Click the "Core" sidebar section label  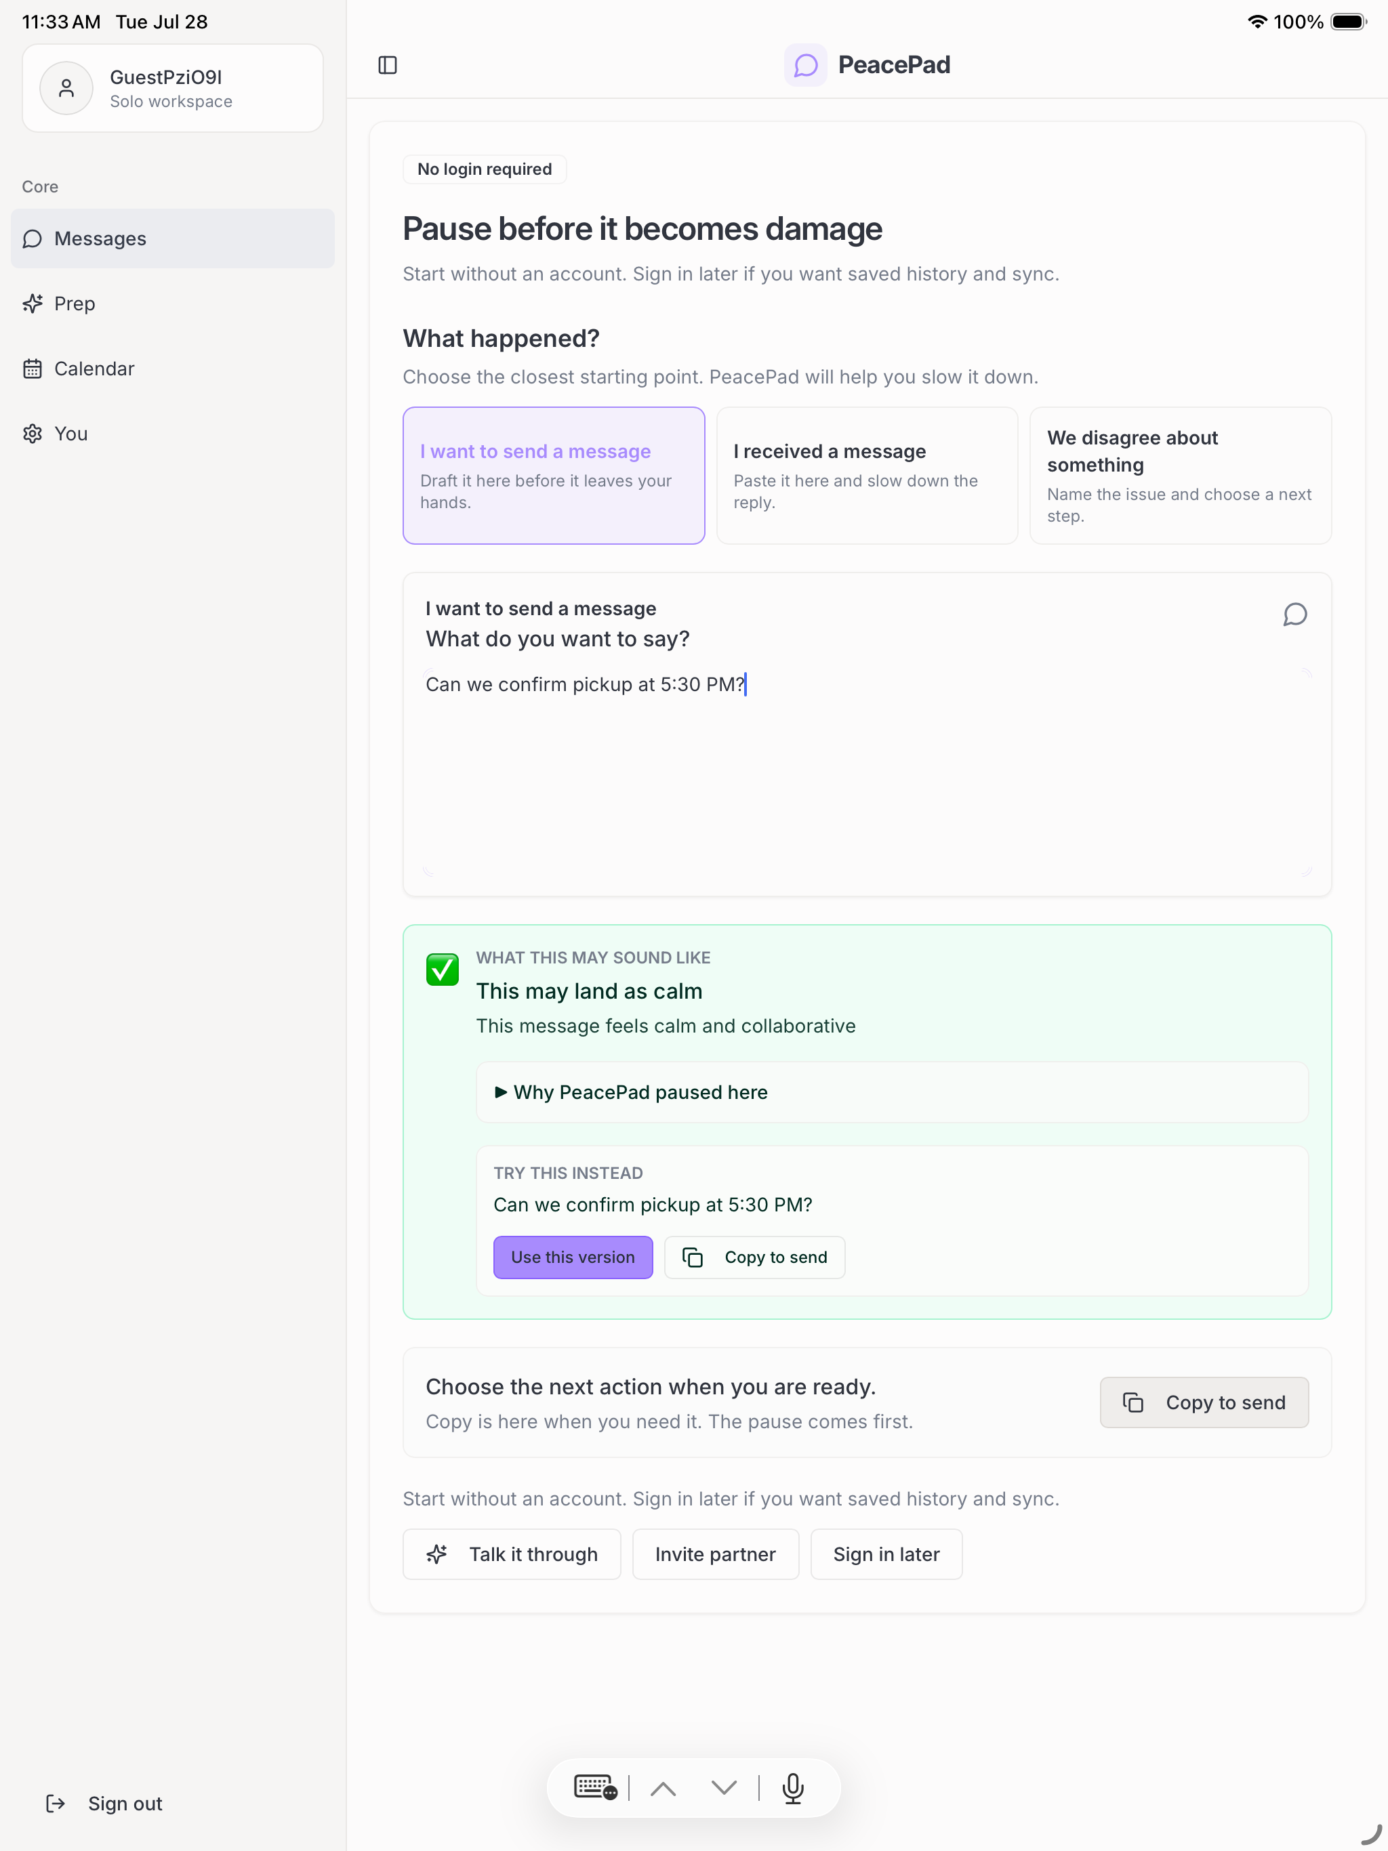[40, 186]
